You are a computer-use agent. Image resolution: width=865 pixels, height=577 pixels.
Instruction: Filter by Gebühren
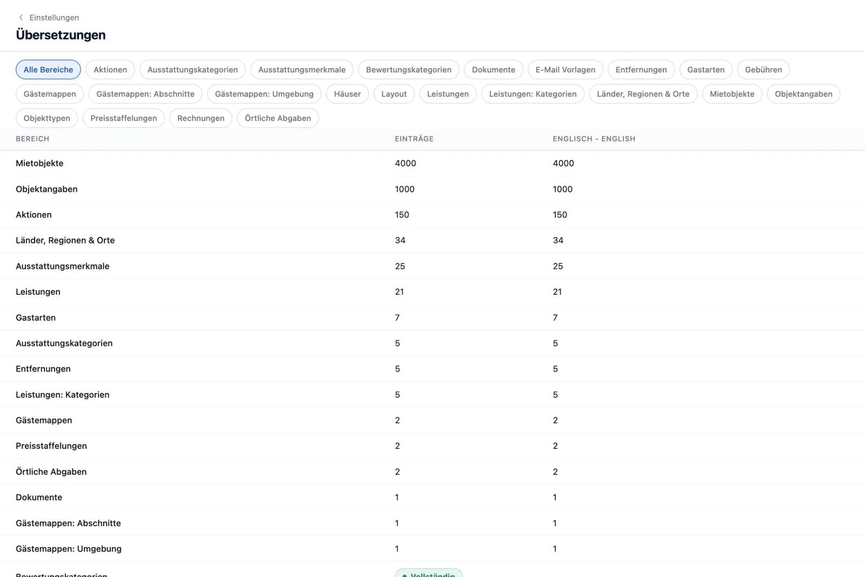(763, 70)
